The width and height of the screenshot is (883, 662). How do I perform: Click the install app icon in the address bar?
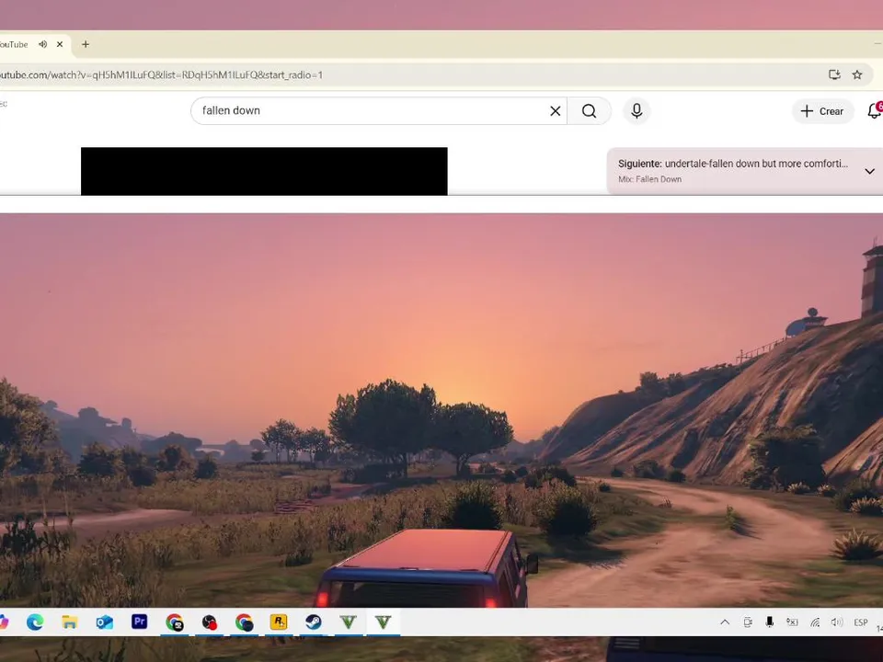(834, 74)
